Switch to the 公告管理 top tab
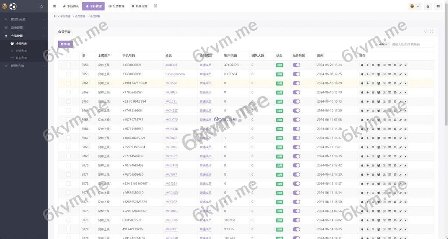 [116, 6]
